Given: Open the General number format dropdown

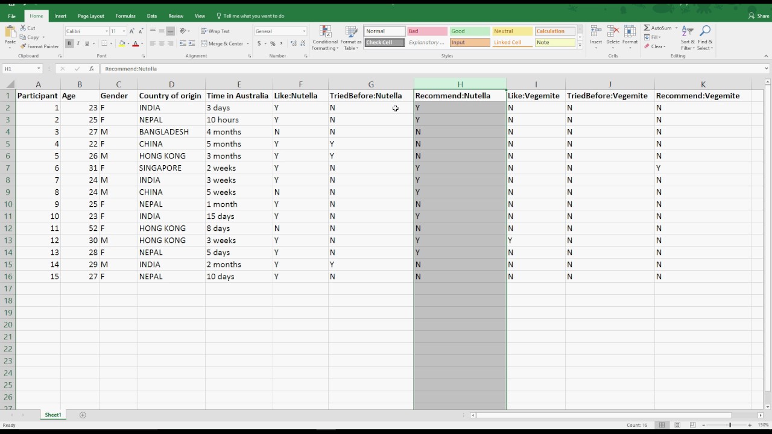Looking at the screenshot, I should (304, 31).
